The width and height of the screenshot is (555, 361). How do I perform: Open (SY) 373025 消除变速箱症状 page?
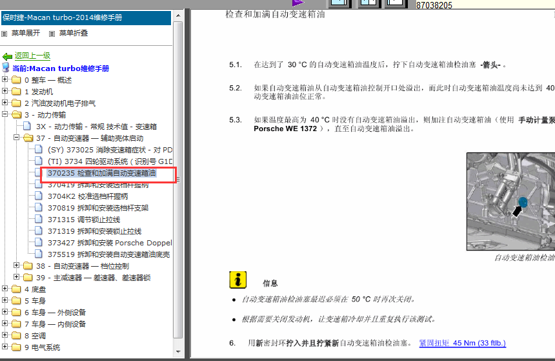[x=110, y=150]
